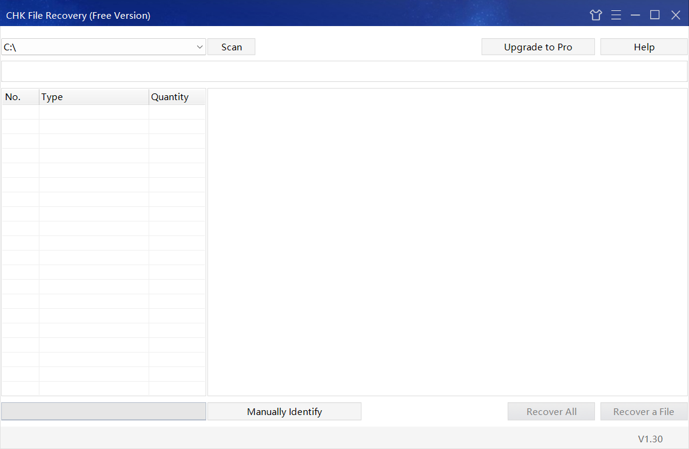Click the window title CHK File Recovery
This screenshot has width=689, height=449.
tap(78, 15)
